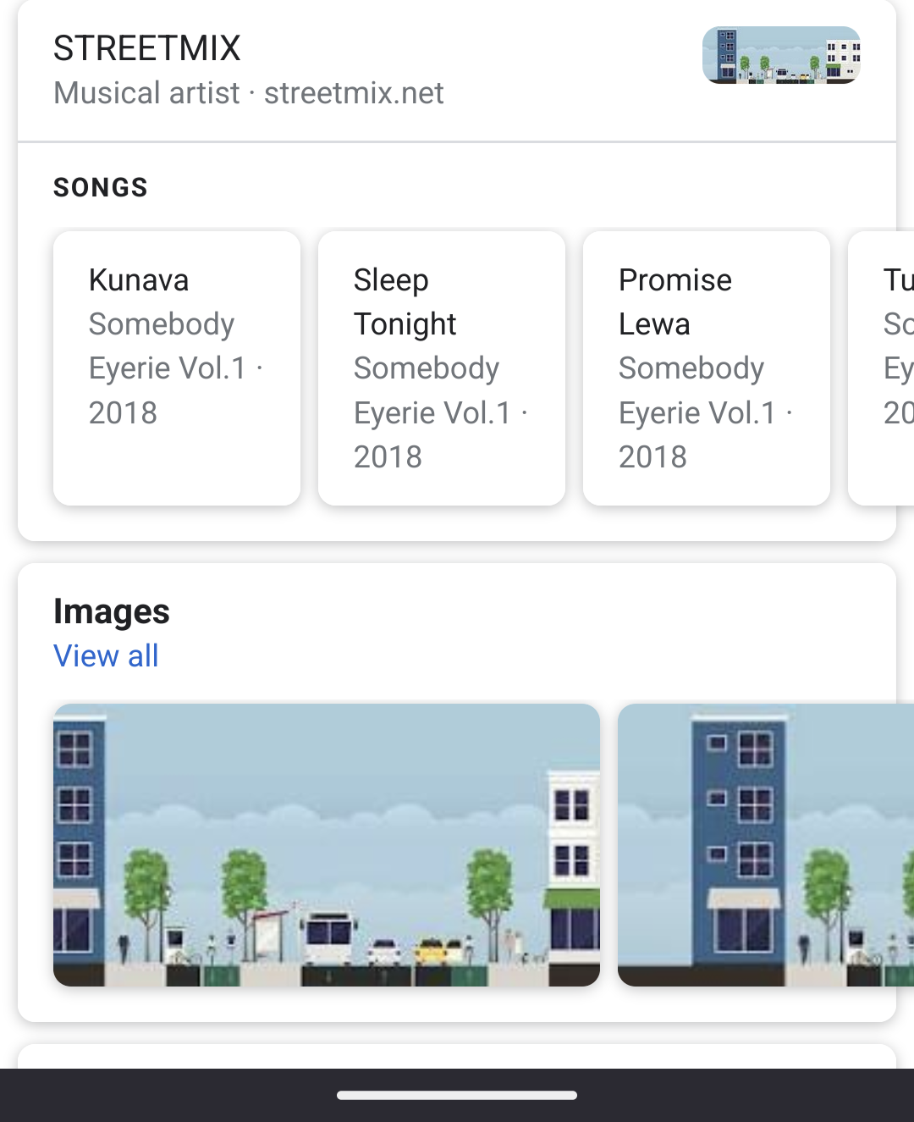Open the Promise Lewa song card

[707, 368]
